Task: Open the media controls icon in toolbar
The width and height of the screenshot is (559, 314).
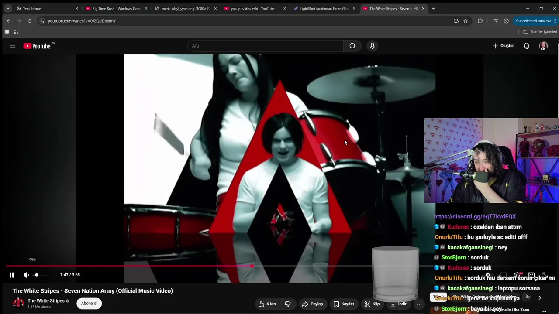Action: pos(496,21)
